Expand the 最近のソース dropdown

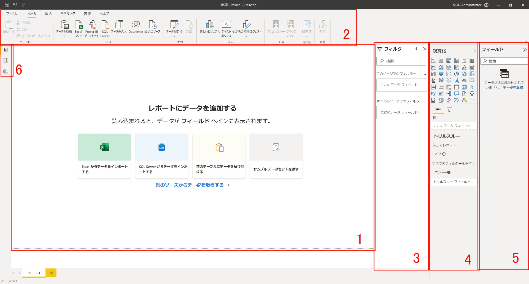pos(152,36)
